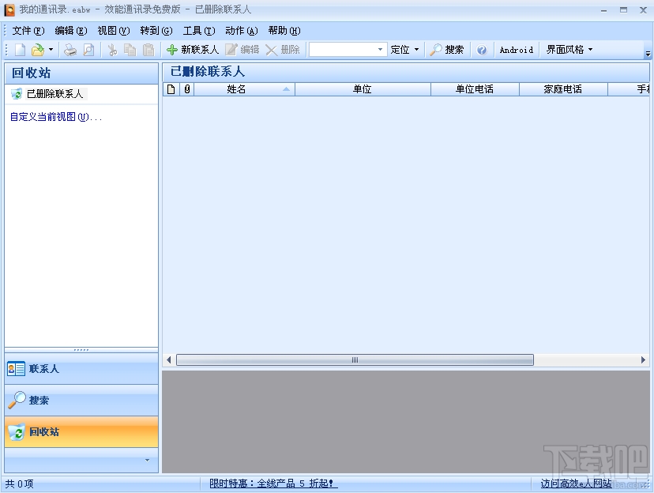This screenshot has width=654, height=493.
Task: Cut the selected contact
Action: click(x=113, y=49)
